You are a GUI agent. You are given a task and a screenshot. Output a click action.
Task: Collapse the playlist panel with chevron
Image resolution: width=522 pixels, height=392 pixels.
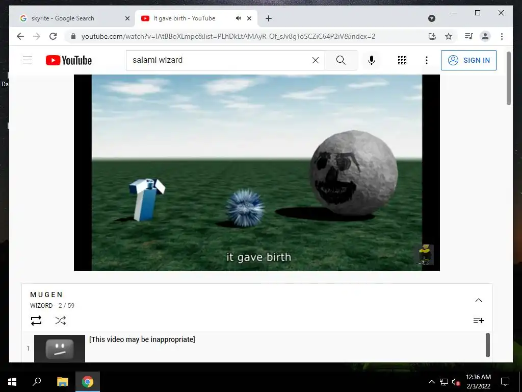478,300
